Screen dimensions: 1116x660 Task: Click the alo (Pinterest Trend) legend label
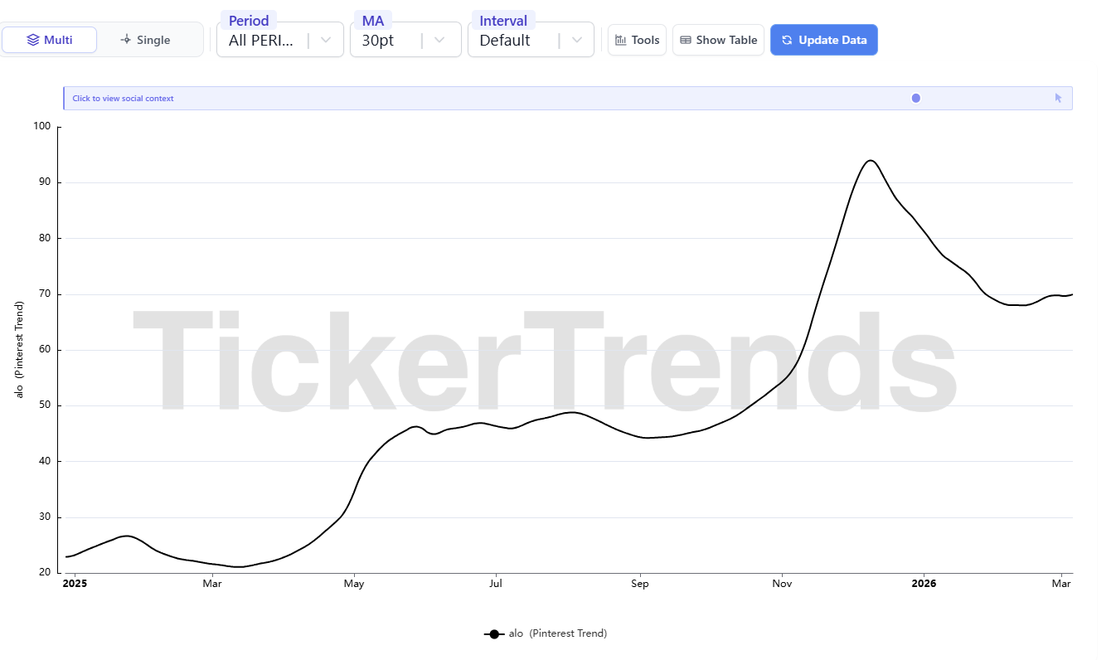click(558, 633)
